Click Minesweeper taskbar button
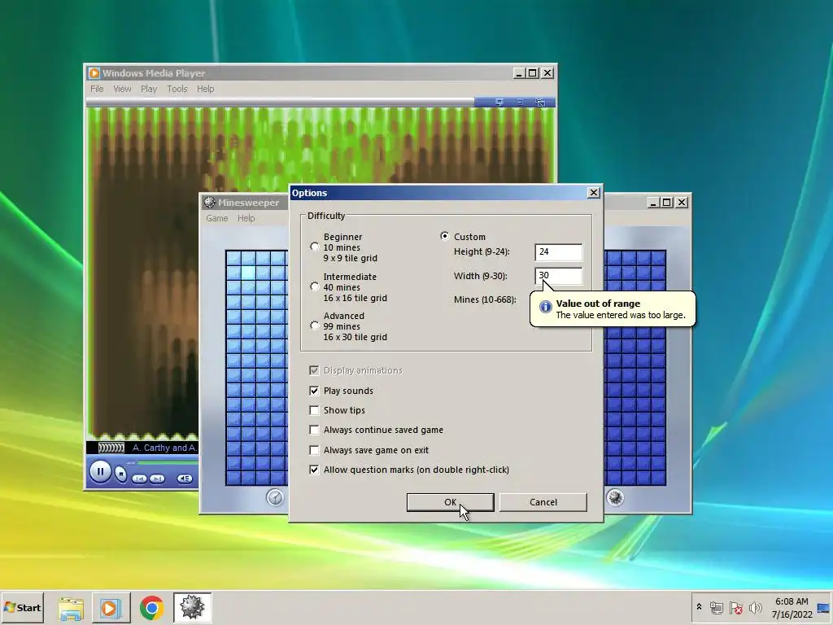Screen dimensions: 833x625 pos(192,608)
